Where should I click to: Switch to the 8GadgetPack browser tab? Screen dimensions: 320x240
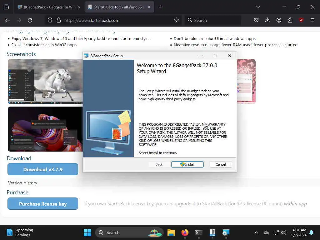click(49, 7)
